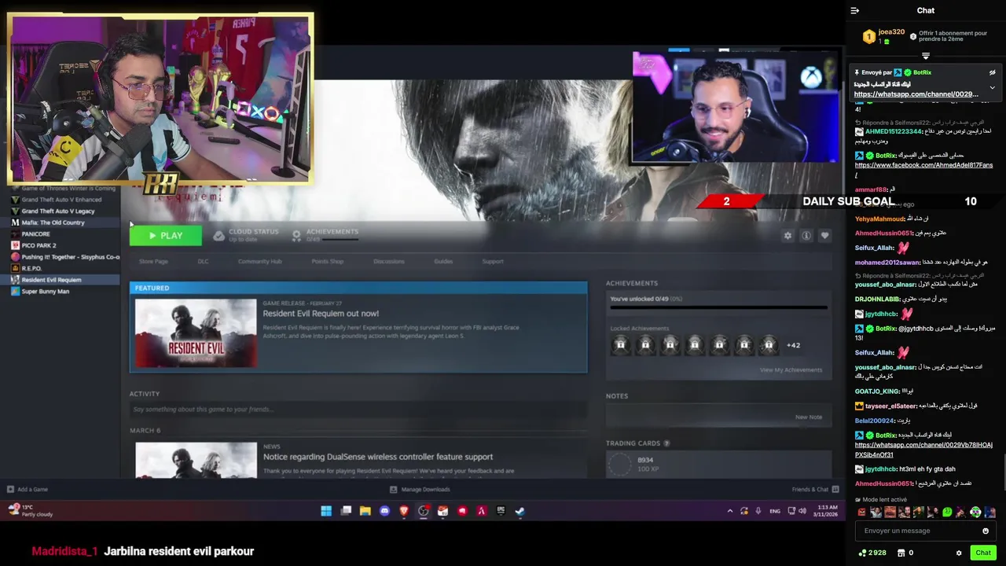
Task: Click Add a Game at bottom left
Action: (x=28, y=489)
